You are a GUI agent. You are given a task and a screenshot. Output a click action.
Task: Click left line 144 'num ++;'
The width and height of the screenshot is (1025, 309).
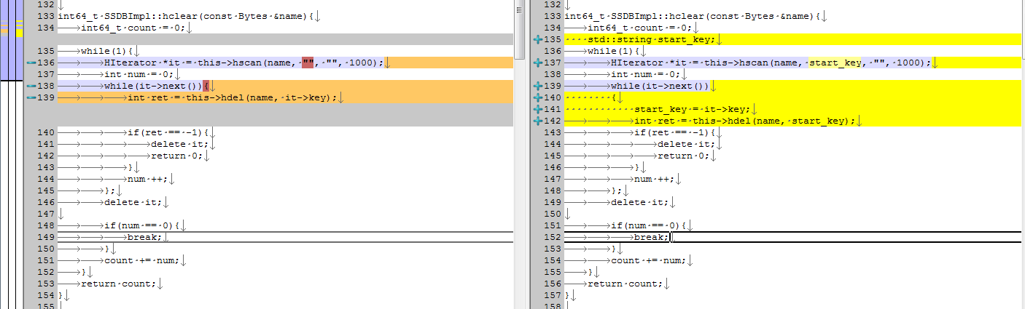pos(148,179)
